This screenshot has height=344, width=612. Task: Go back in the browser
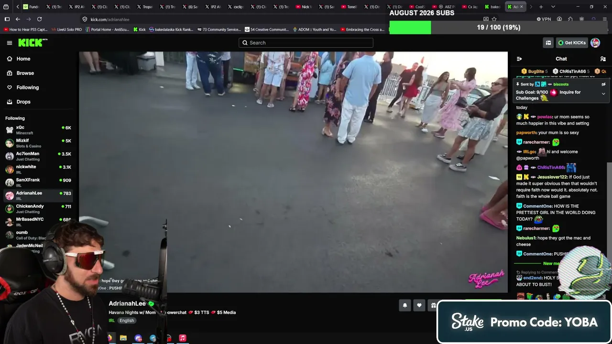tap(18, 19)
